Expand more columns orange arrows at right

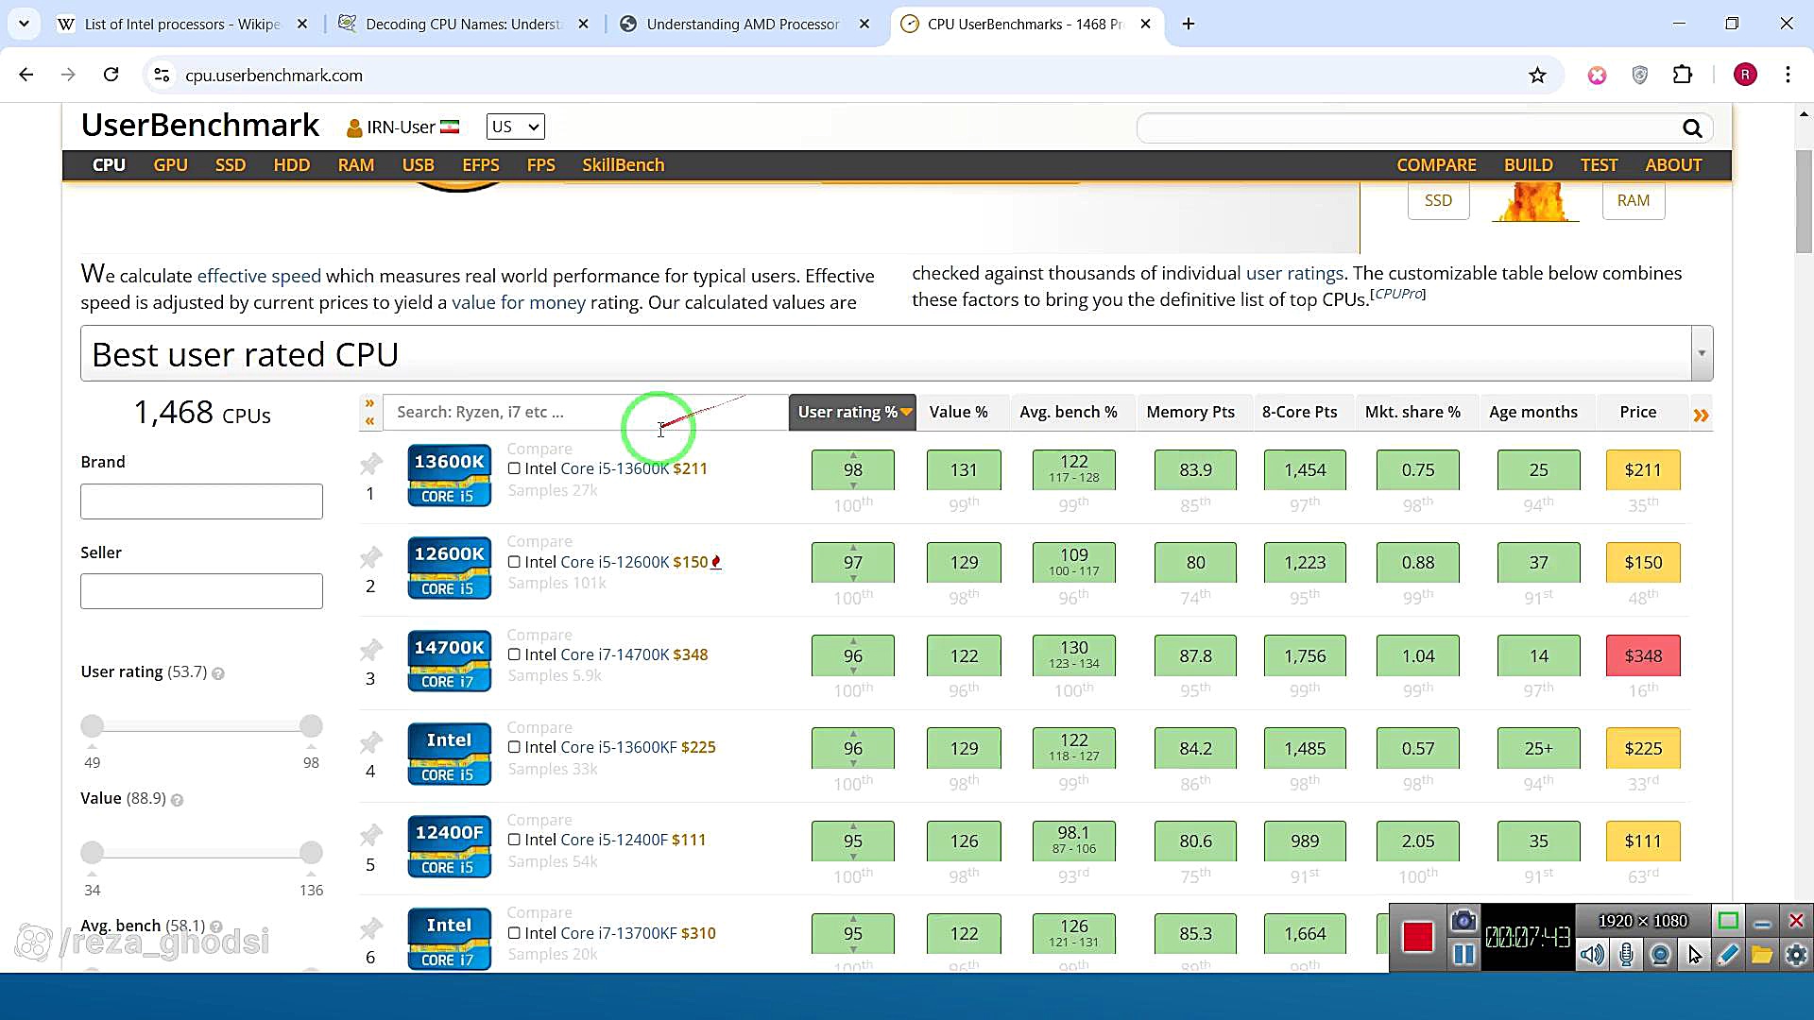tap(1701, 415)
